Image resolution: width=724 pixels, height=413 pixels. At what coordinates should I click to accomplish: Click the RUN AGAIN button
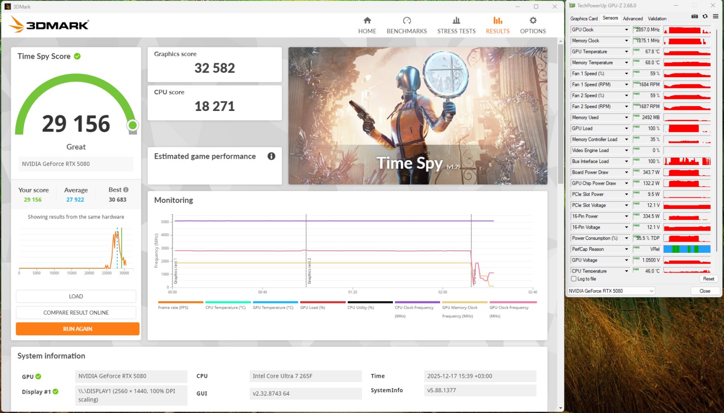[78, 329]
